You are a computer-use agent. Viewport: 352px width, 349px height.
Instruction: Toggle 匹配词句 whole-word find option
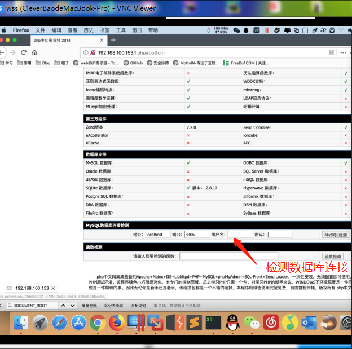pyautogui.click(x=139, y=305)
